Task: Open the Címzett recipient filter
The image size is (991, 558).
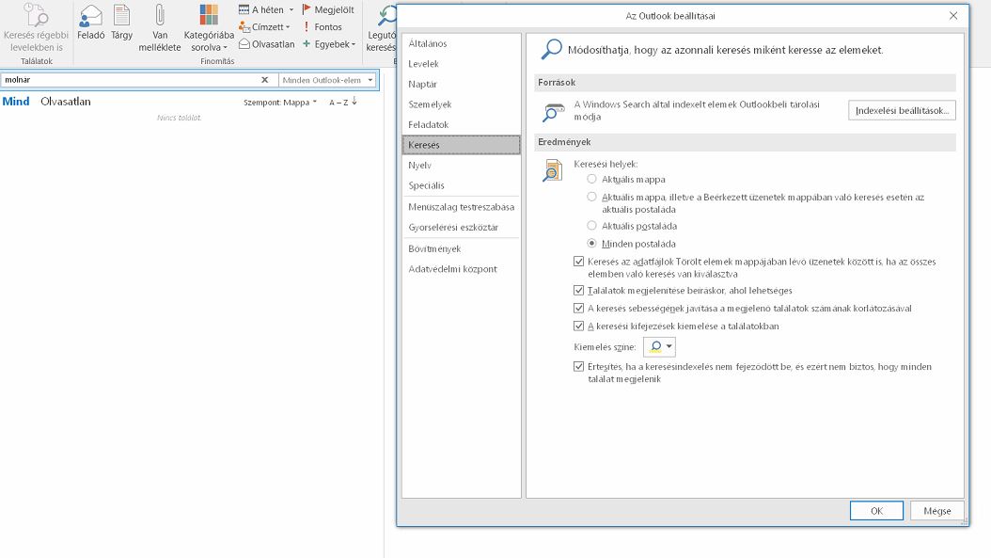Action: [x=264, y=27]
